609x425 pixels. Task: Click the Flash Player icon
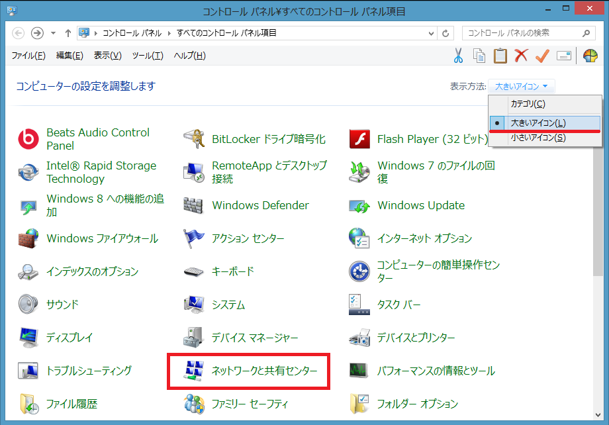pyautogui.click(x=359, y=139)
